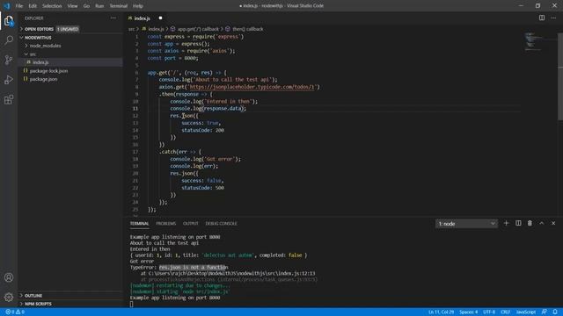Image resolution: width=563 pixels, height=316 pixels.
Task: Change UTF-8 encoding in status bar
Action: 489,312
